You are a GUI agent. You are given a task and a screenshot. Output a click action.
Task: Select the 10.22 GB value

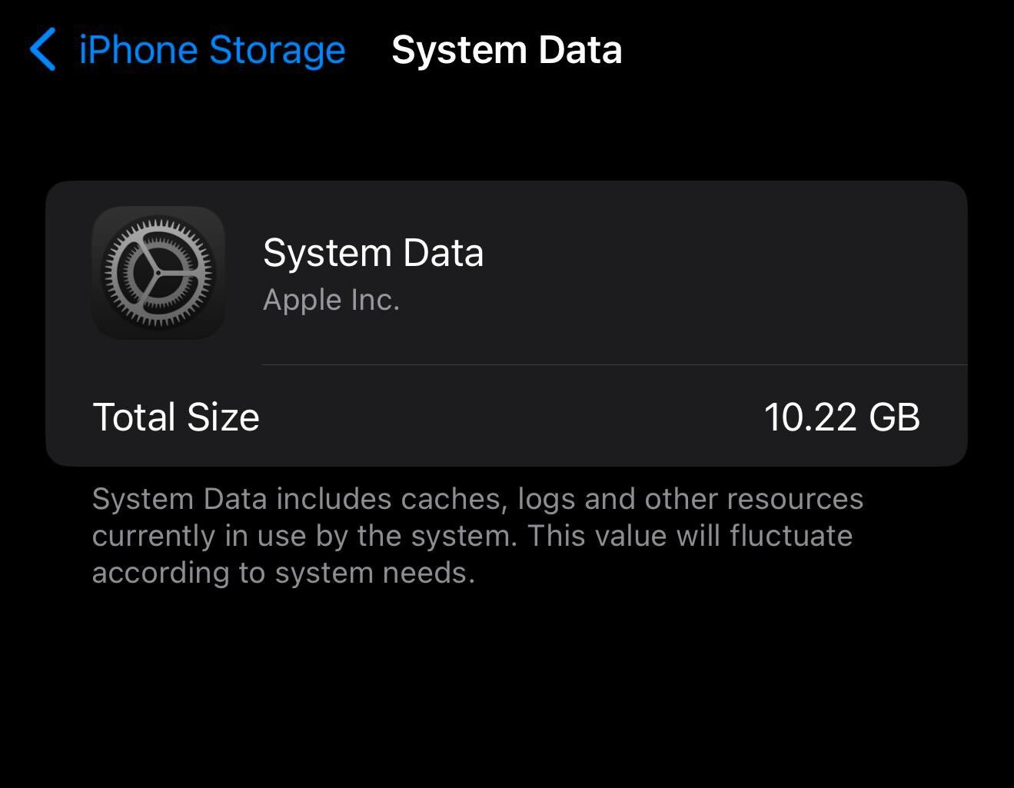pyautogui.click(x=843, y=417)
